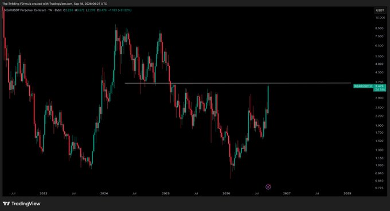Click the 2.500 price axis label
Screen dimensions: 390x211
[379, 108]
